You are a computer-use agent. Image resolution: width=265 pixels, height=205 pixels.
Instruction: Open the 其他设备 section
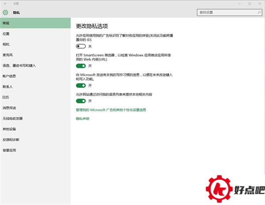[x=35, y=129]
